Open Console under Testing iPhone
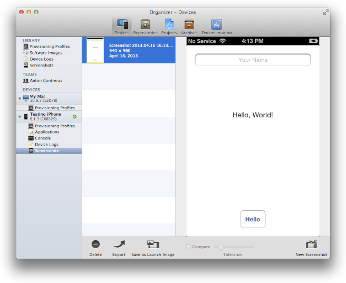This screenshot has width=346, height=283. [x=43, y=138]
